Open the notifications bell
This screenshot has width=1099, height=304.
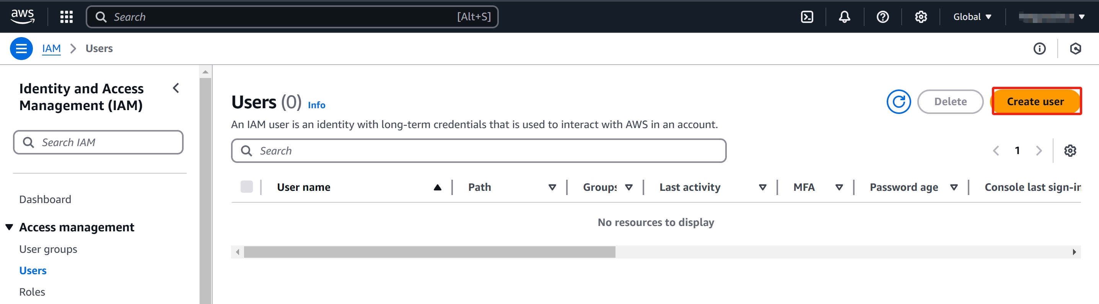coord(844,17)
